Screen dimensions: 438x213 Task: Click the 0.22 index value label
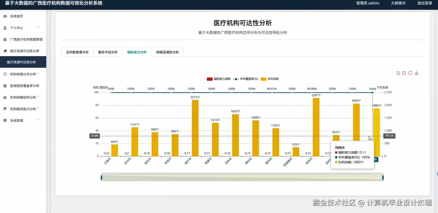(x=107, y=153)
